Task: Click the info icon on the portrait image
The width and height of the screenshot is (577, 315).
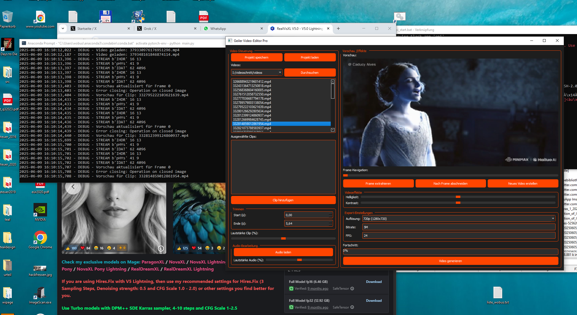Action: (x=161, y=248)
